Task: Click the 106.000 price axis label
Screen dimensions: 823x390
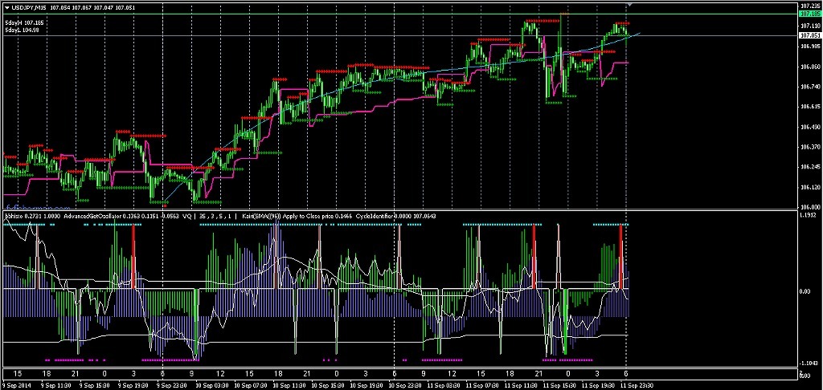Action: 809,207
